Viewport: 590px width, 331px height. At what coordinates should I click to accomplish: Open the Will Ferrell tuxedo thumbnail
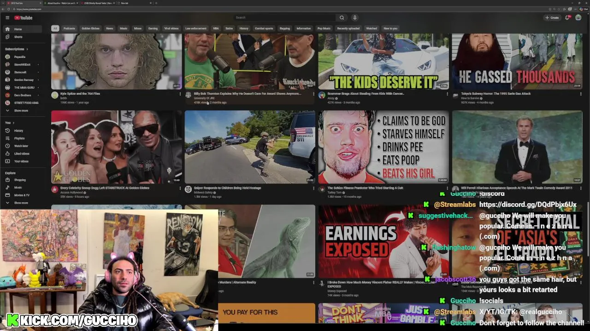tap(517, 147)
